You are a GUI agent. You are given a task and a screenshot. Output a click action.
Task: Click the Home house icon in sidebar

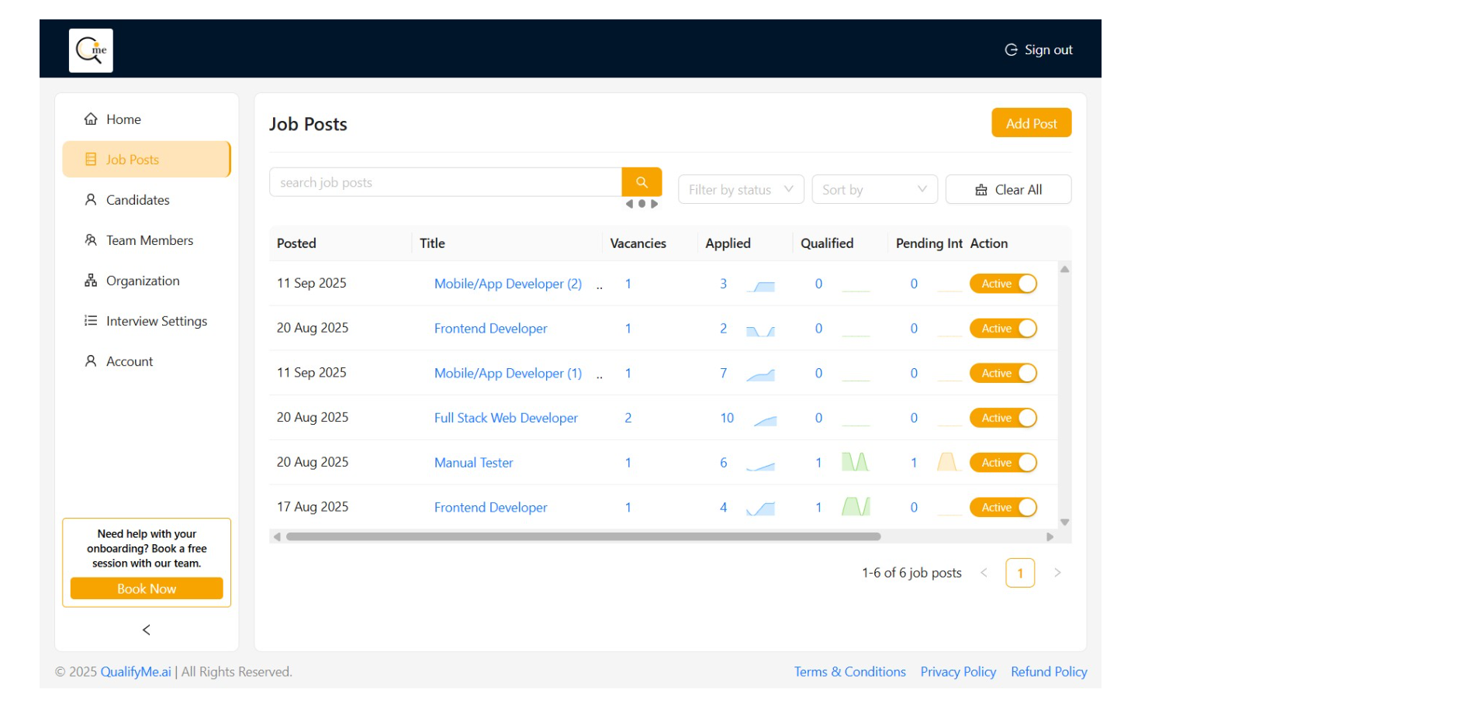point(91,119)
